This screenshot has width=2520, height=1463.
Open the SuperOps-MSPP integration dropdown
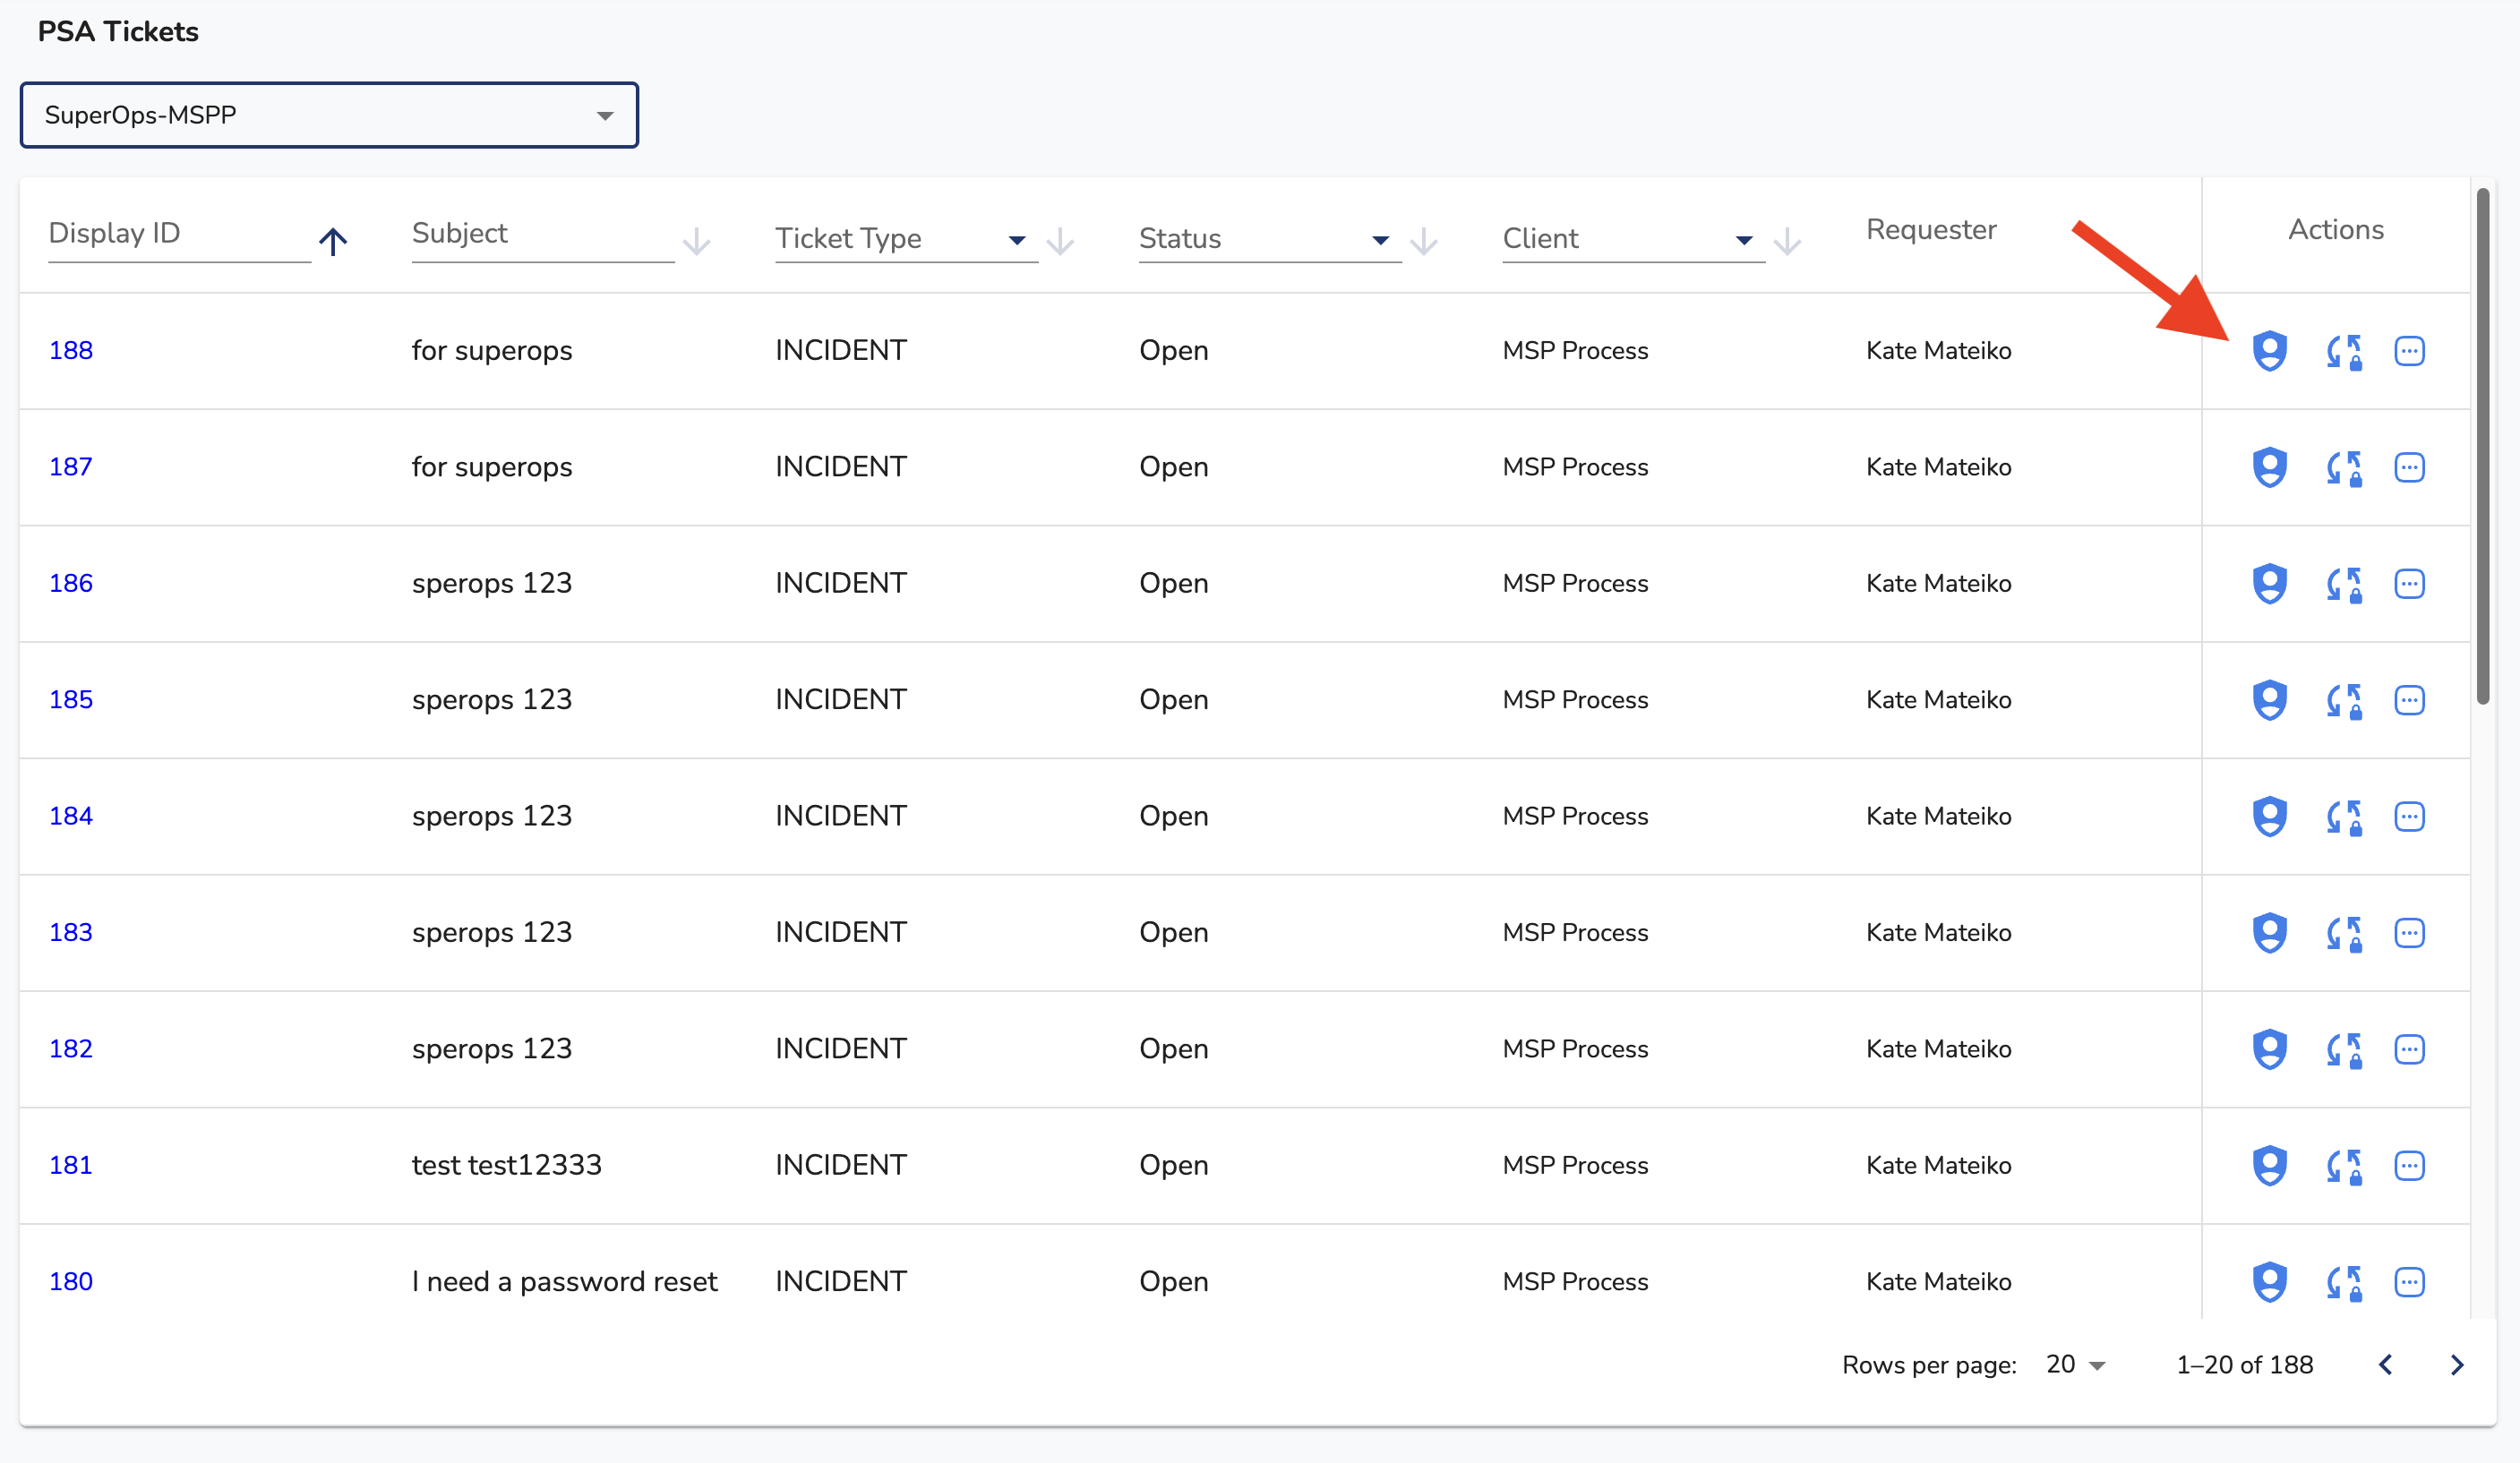click(x=329, y=115)
